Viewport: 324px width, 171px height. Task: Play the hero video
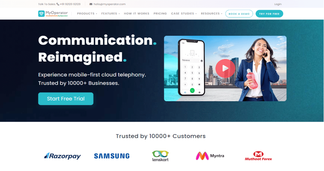tap(225, 68)
